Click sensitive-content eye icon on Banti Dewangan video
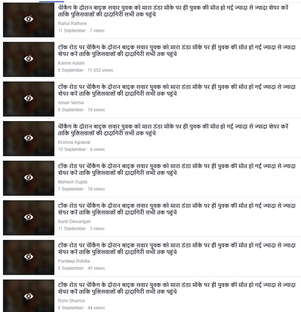Viewport: 301px width, 312px height. (29, 217)
